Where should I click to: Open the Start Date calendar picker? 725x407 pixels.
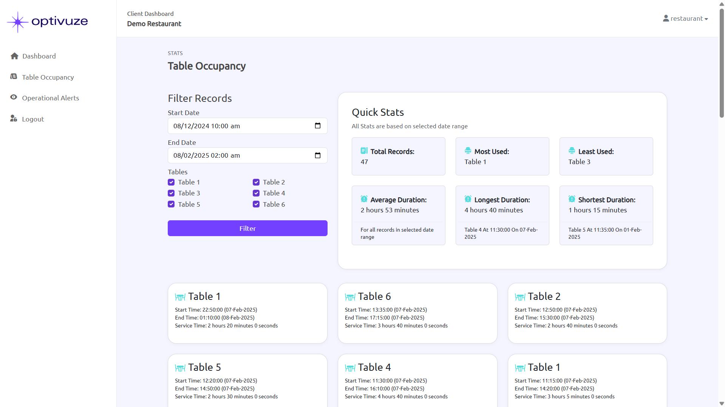(318, 126)
